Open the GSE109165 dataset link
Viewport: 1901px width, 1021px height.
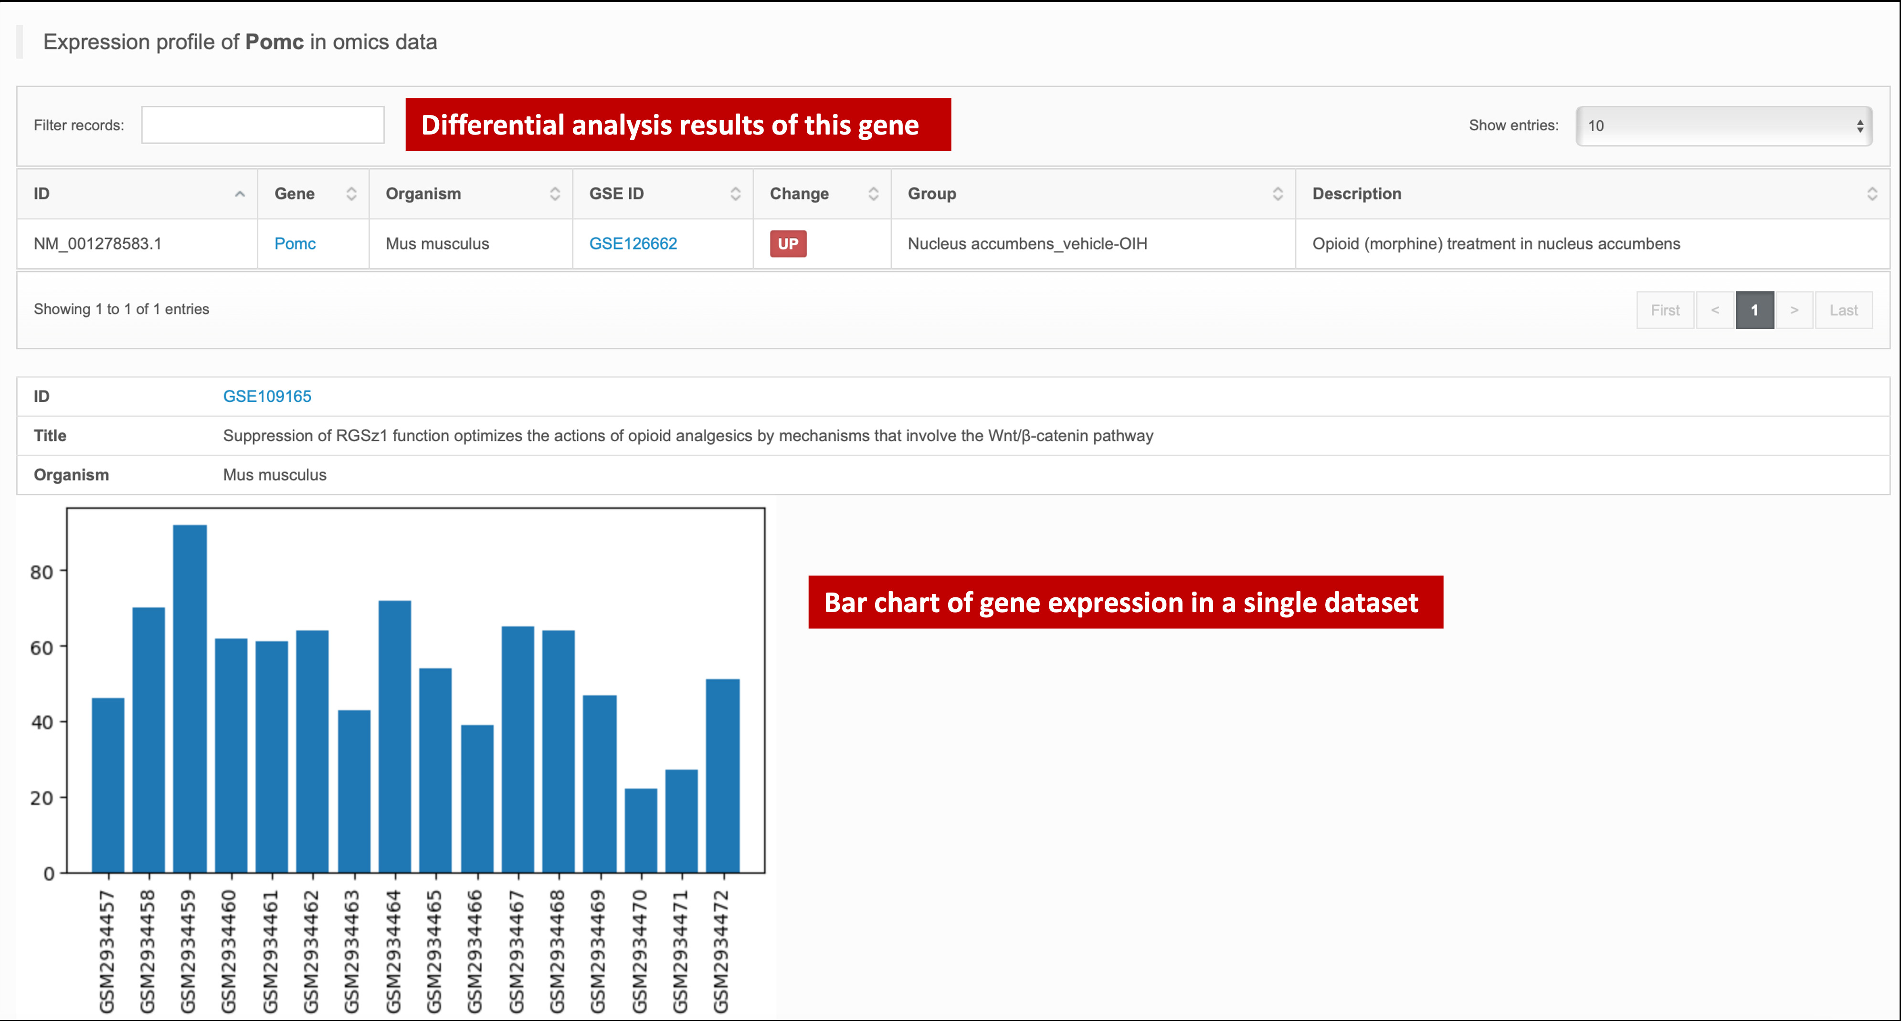pyautogui.click(x=267, y=397)
